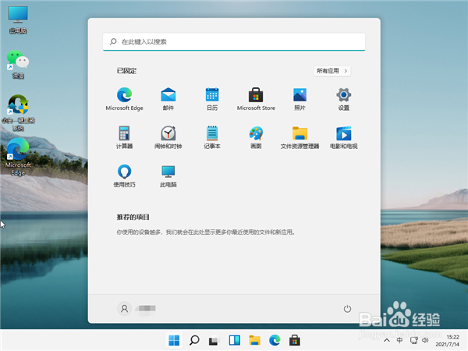
Task: Open Microsoft Store from taskbar
Action: (x=295, y=340)
